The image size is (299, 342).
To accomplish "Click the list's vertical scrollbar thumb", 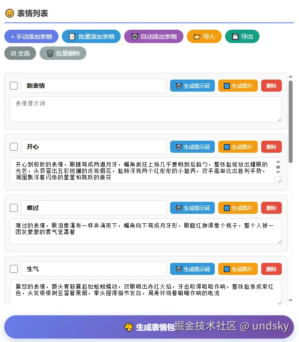I will point(290,122).
